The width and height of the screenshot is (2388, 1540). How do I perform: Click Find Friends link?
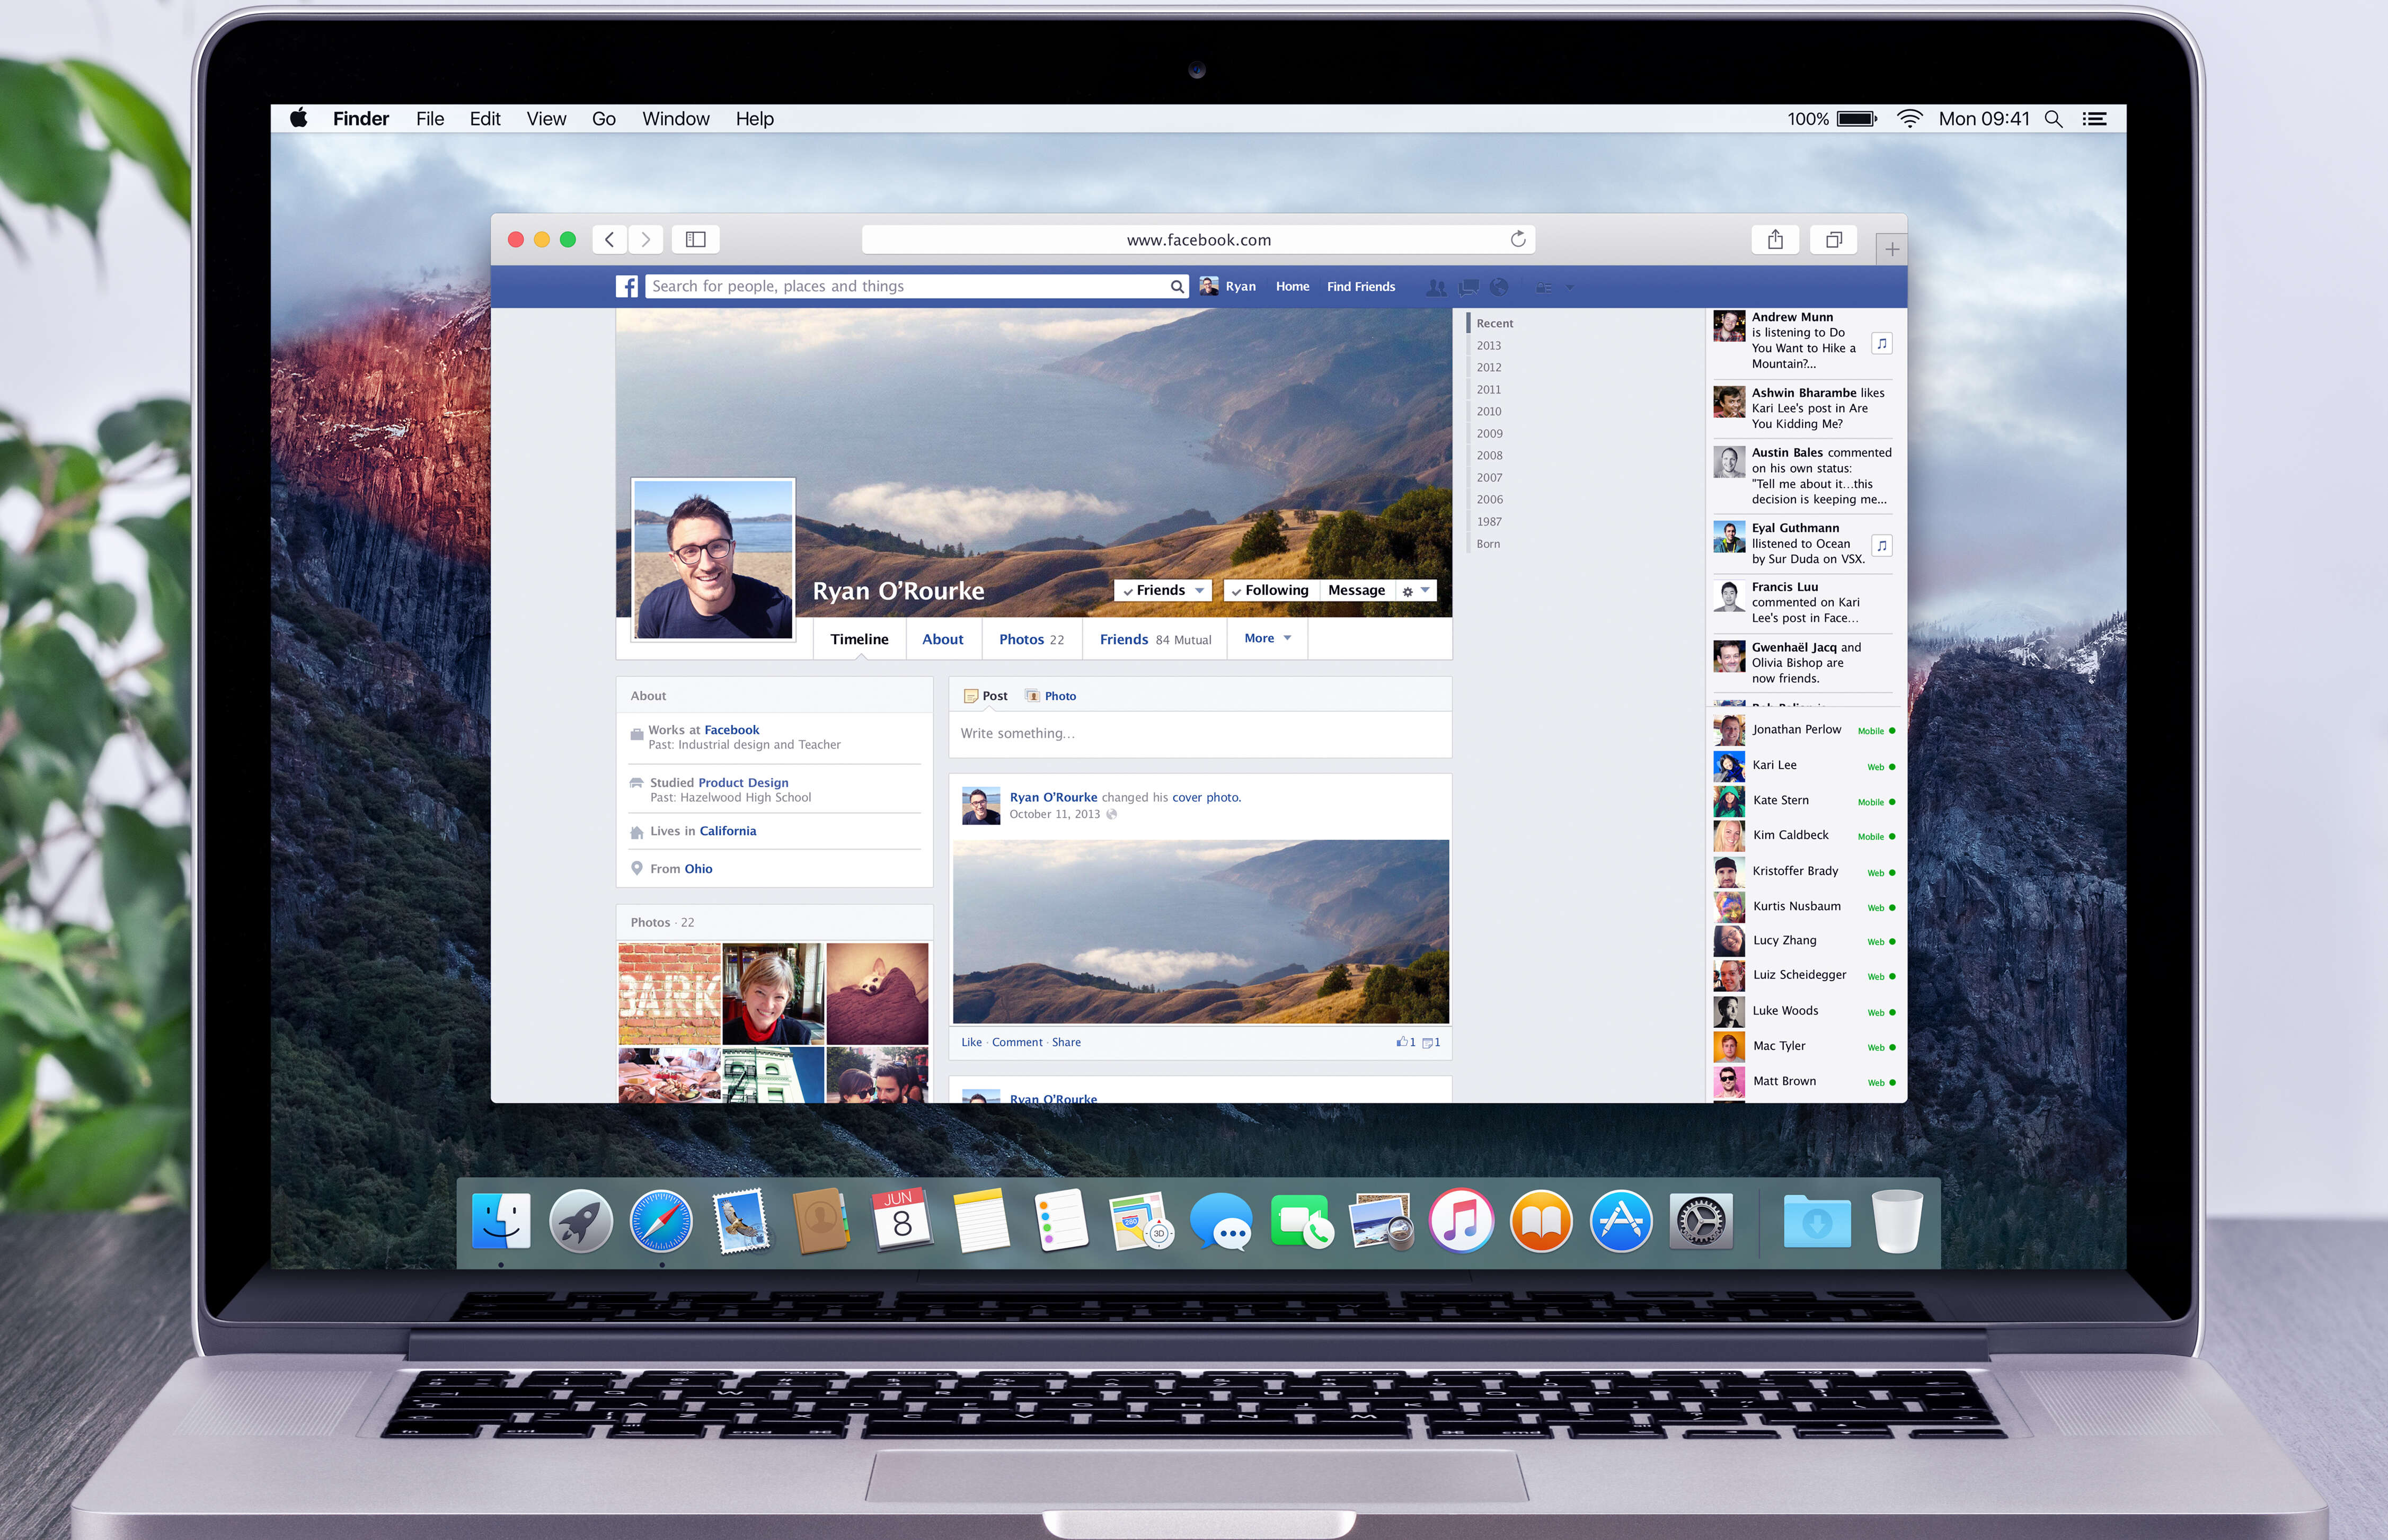[1360, 286]
